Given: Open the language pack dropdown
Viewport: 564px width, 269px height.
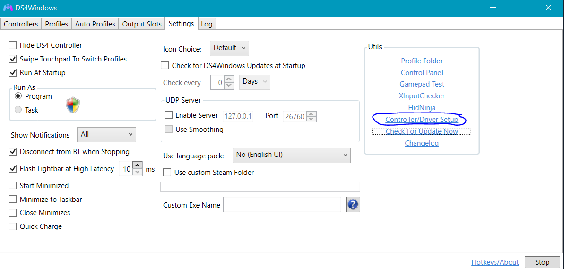Looking at the screenshot, I should [x=291, y=155].
